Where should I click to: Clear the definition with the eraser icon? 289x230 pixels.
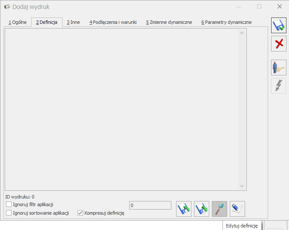[237, 209]
